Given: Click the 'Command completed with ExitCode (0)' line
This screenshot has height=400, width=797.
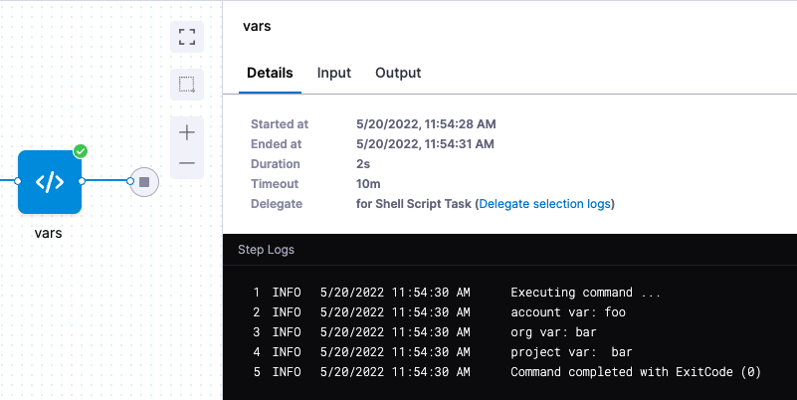Looking at the screenshot, I should pyautogui.click(x=635, y=372).
